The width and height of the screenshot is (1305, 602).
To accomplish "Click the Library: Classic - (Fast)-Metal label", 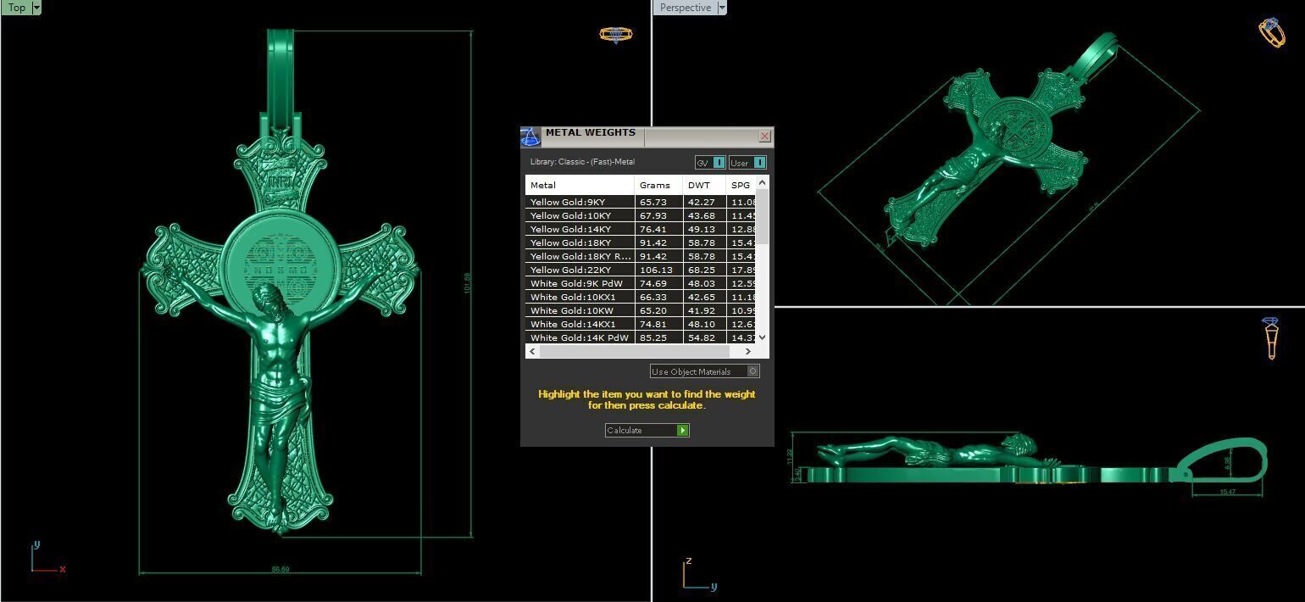I will click(x=582, y=162).
